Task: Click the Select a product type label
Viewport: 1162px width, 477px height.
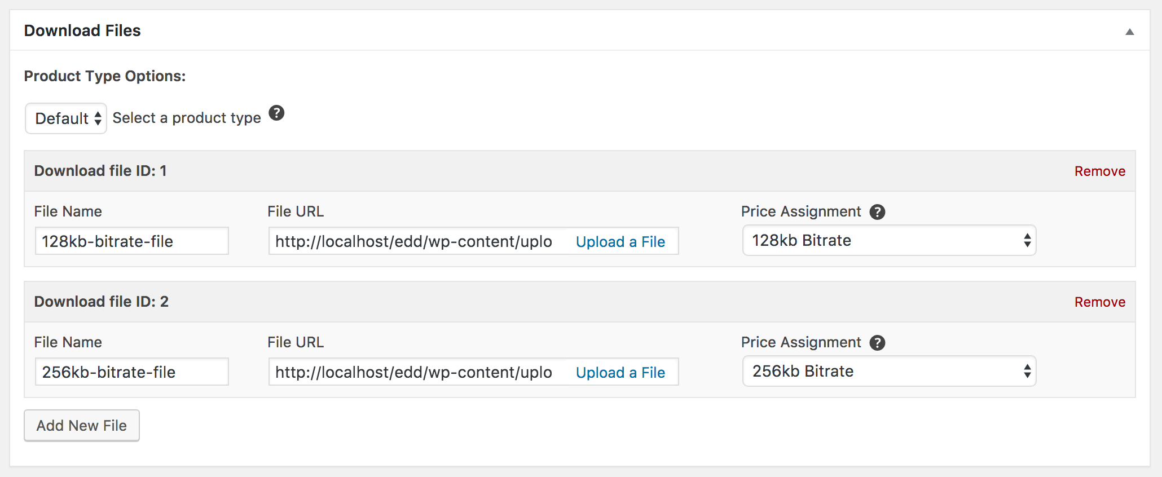Action: [x=187, y=118]
